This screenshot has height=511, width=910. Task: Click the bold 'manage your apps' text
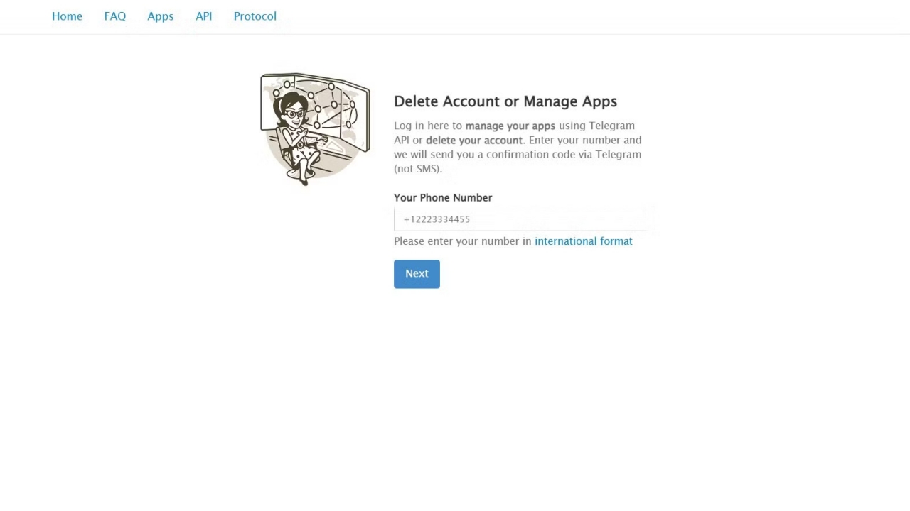[x=510, y=126]
